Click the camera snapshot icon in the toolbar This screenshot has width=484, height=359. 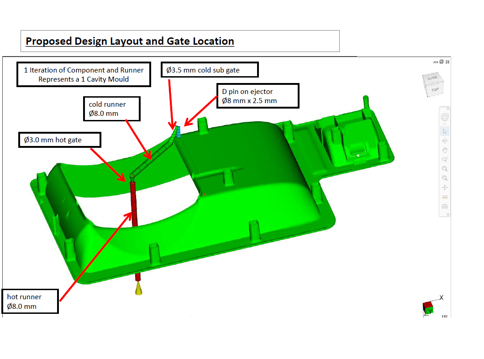pyautogui.click(x=445, y=206)
